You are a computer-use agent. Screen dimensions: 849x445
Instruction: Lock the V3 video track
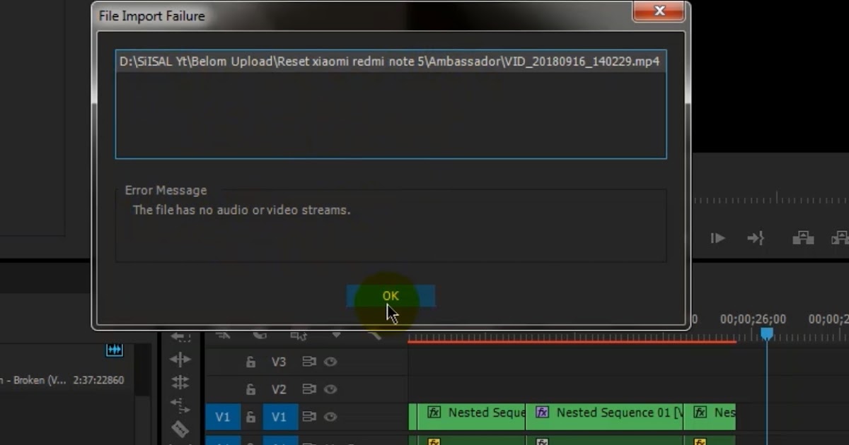tap(251, 362)
